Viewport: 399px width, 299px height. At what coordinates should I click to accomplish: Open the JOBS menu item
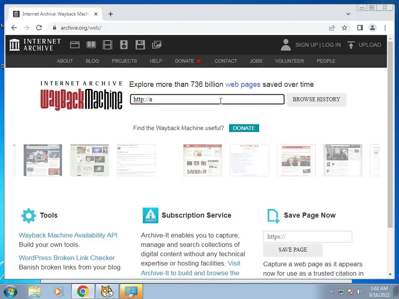256,61
